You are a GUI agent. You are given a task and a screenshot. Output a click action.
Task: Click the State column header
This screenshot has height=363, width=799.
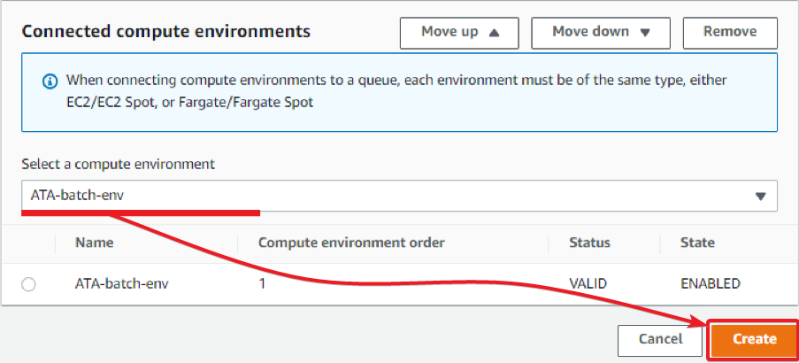tap(697, 243)
